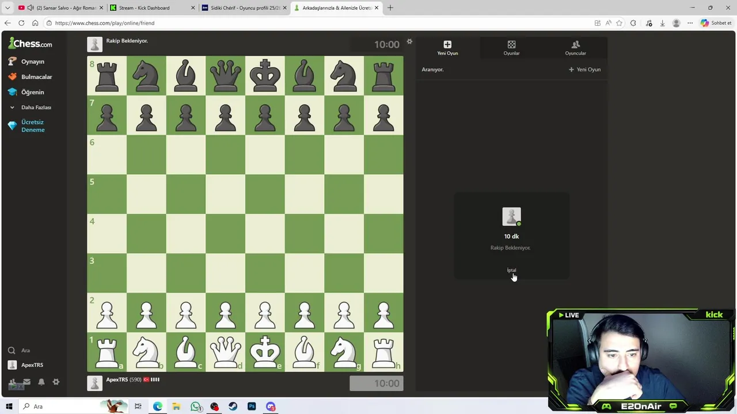Click the Ara search in sidebar
The width and height of the screenshot is (737, 414).
coord(19,350)
